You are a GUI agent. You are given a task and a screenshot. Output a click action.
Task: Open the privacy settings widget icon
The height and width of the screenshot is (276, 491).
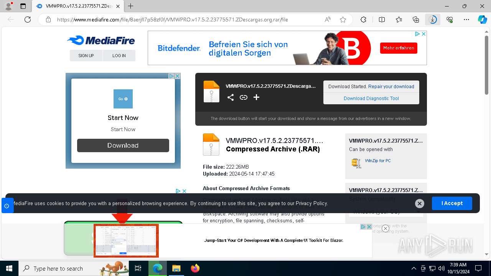(x=7, y=206)
